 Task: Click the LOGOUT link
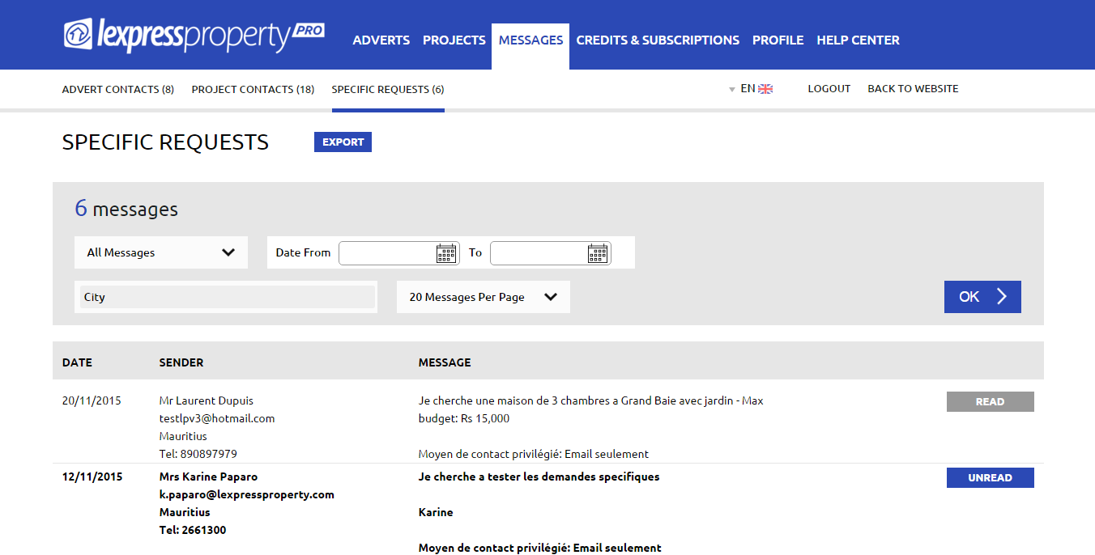click(x=829, y=89)
